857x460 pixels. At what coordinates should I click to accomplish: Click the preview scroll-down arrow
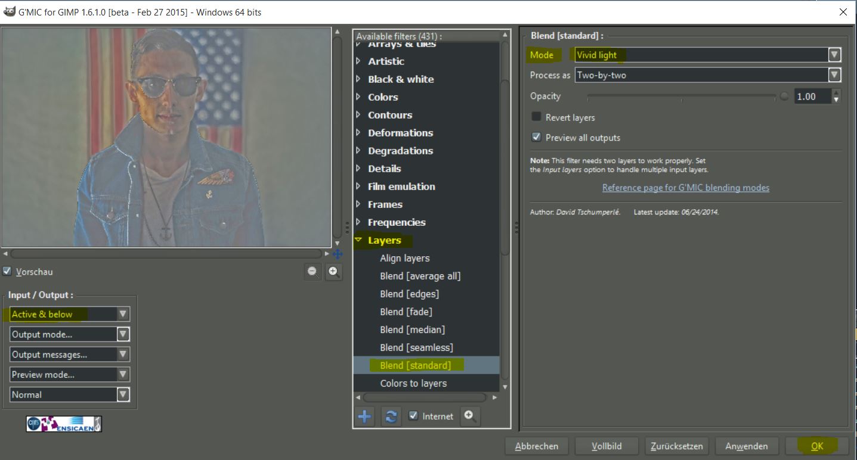(338, 243)
